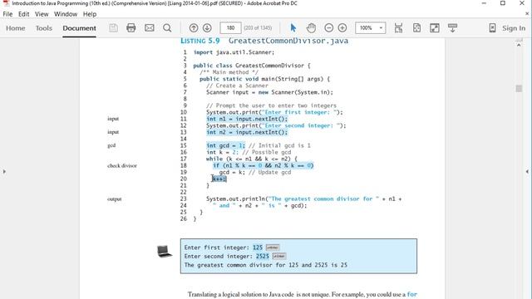Click the 'output' margin note

115,199
